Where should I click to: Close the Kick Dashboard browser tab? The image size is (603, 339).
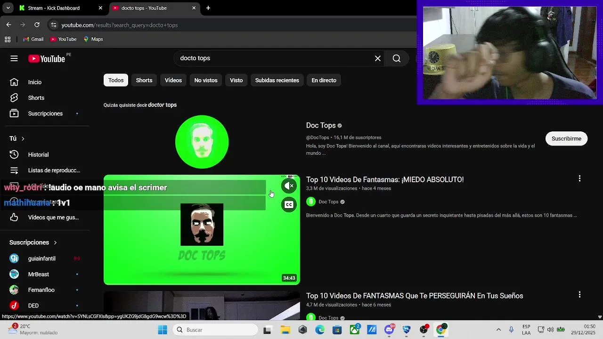[x=100, y=8]
